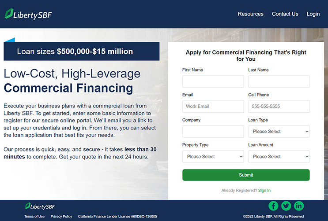
Task: Go to Login in top navigation
Action: pyautogui.click(x=313, y=14)
